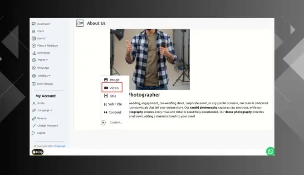Click the Referral link icon

pos(34,118)
